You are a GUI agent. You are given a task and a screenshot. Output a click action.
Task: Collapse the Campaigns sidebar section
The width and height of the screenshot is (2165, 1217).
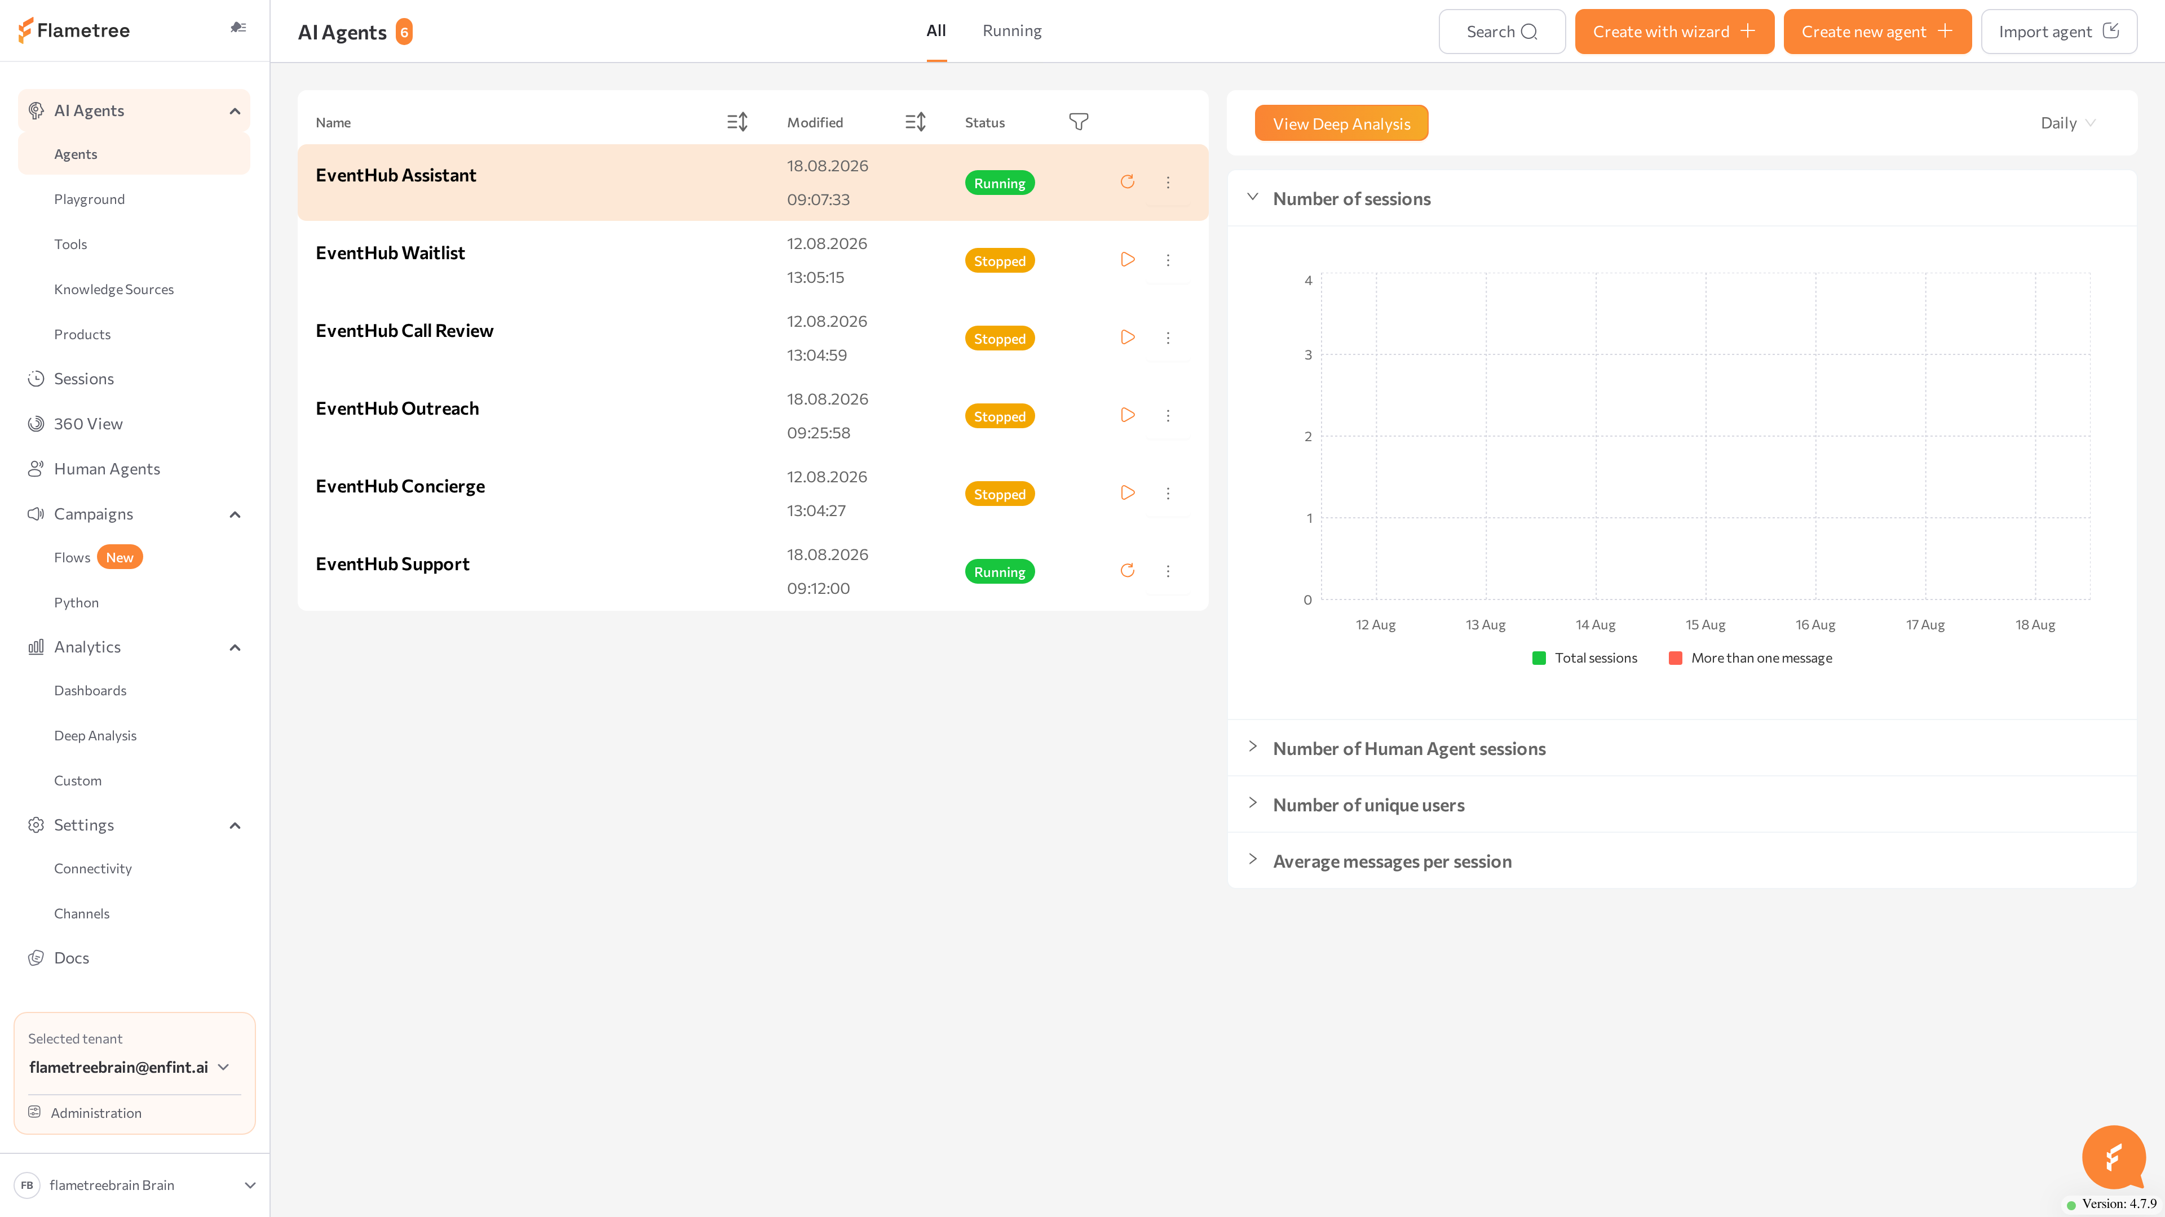pyautogui.click(x=235, y=514)
